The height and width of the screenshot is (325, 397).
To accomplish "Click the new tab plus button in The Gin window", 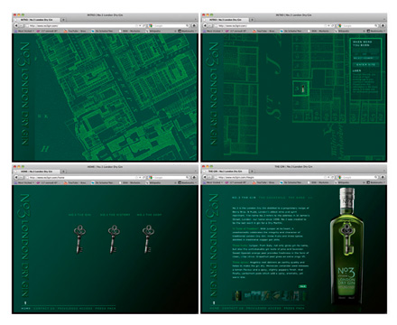I will tap(253, 172).
